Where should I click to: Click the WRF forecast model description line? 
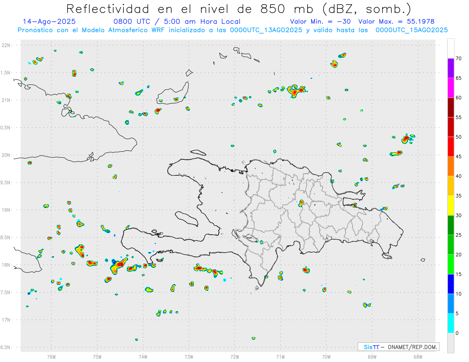(233, 30)
